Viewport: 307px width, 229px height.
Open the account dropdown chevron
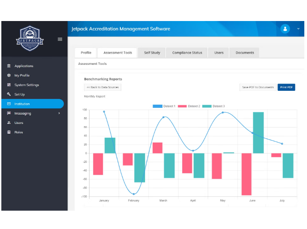[298, 29]
